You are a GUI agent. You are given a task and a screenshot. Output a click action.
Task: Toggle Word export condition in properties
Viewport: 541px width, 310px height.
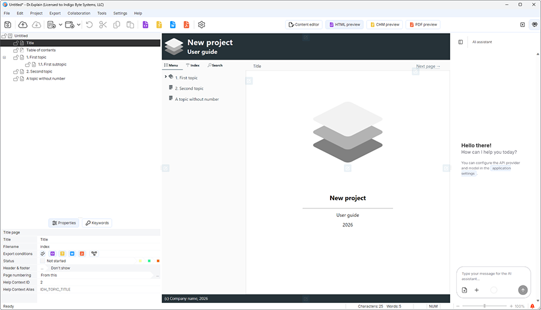click(x=72, y=254)
